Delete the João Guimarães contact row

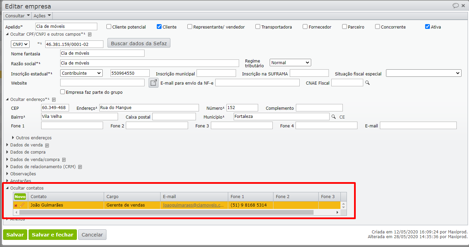tap(15, 205)
